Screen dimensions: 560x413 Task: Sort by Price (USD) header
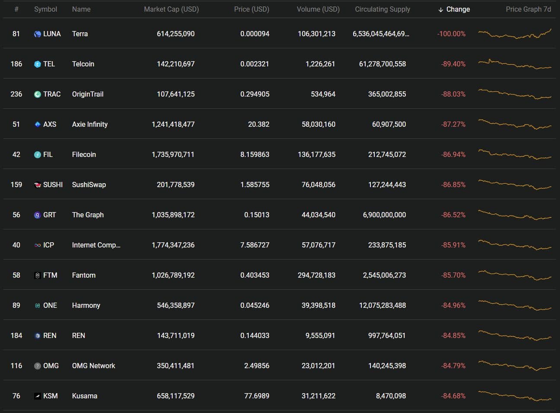(x=252, y=9)
